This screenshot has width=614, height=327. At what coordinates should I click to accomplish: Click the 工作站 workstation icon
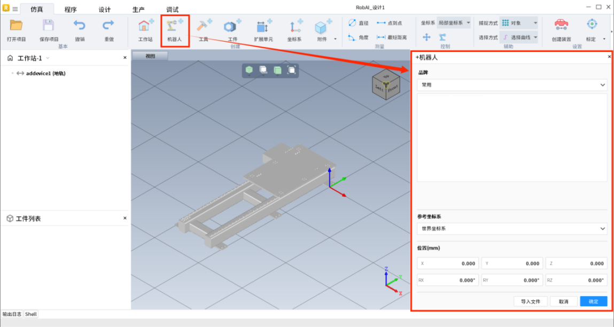click(x=145, y=27)
